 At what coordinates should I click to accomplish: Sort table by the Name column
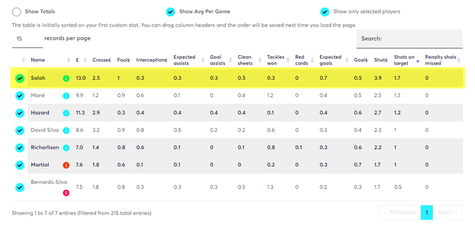[x=38, y=60]
